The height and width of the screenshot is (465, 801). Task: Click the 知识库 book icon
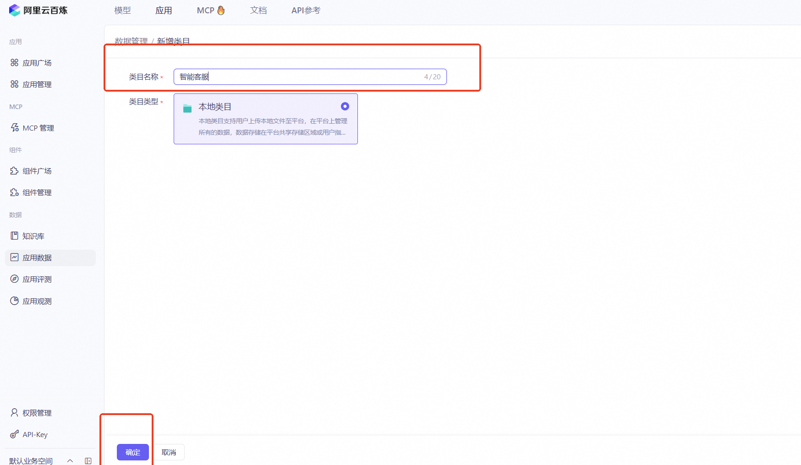pyautogui.click(x=15, y=236)
